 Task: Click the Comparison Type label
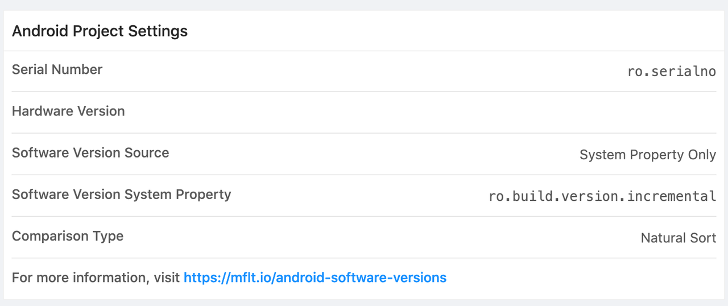click(x=68, y=236)
